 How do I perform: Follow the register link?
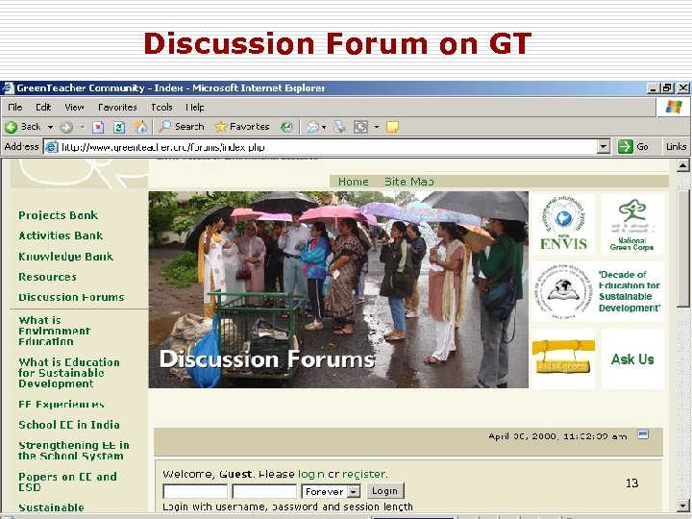(x=364, y=474)
